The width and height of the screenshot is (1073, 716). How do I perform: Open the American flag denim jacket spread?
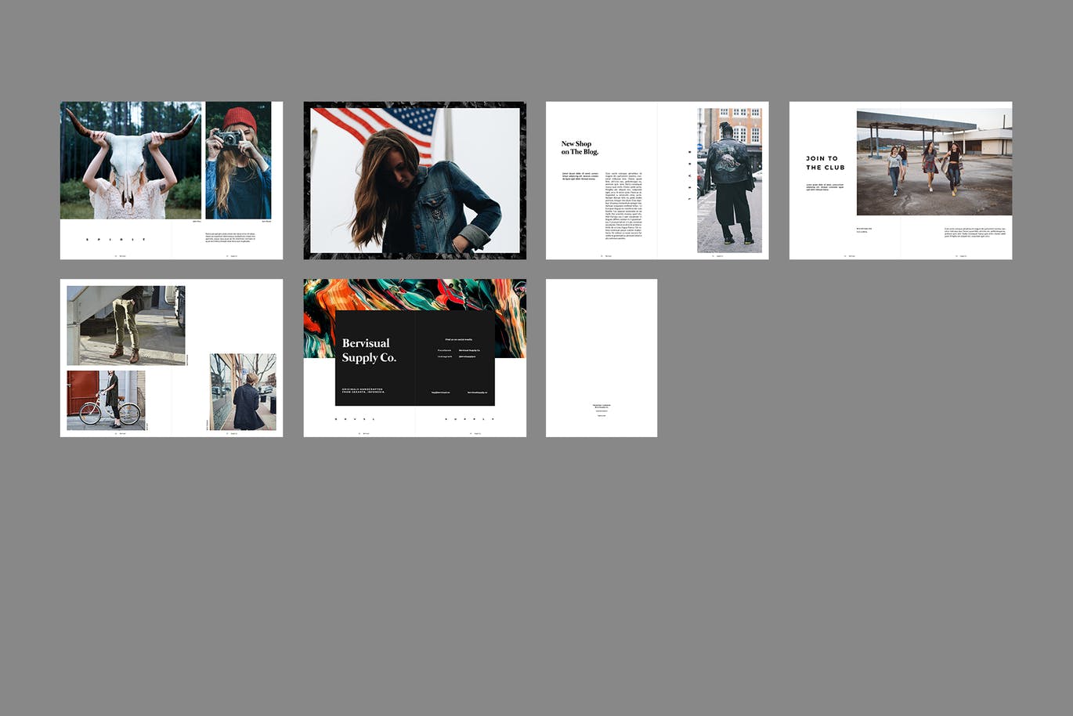coord(414,180)
